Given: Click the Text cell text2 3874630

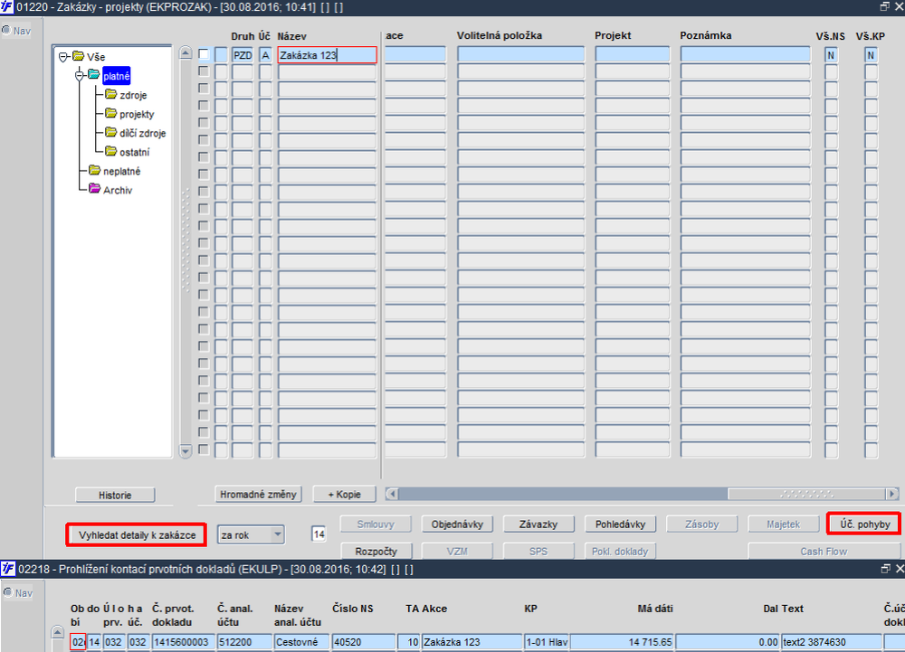Looking at the screenshot, I should pyautogui.click(x=831, y=642).
